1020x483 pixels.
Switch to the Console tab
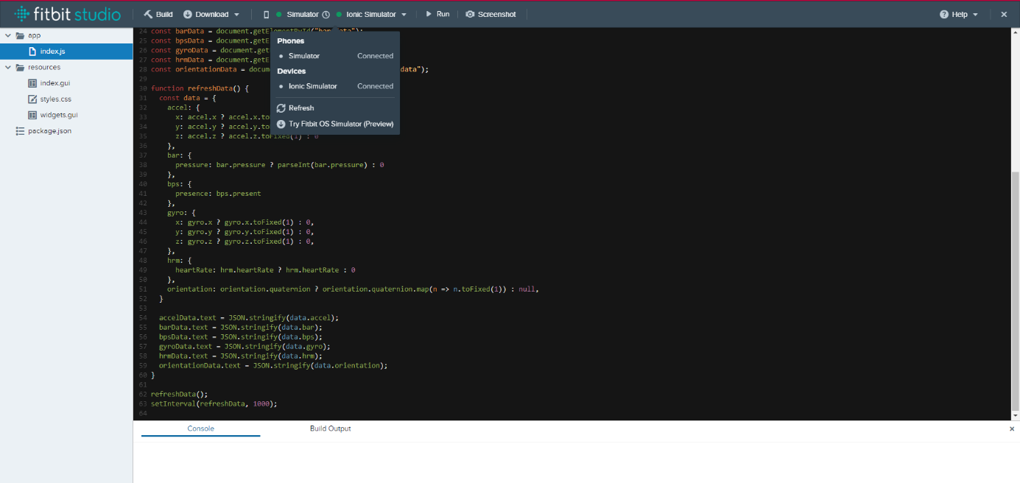pos(200,429)
